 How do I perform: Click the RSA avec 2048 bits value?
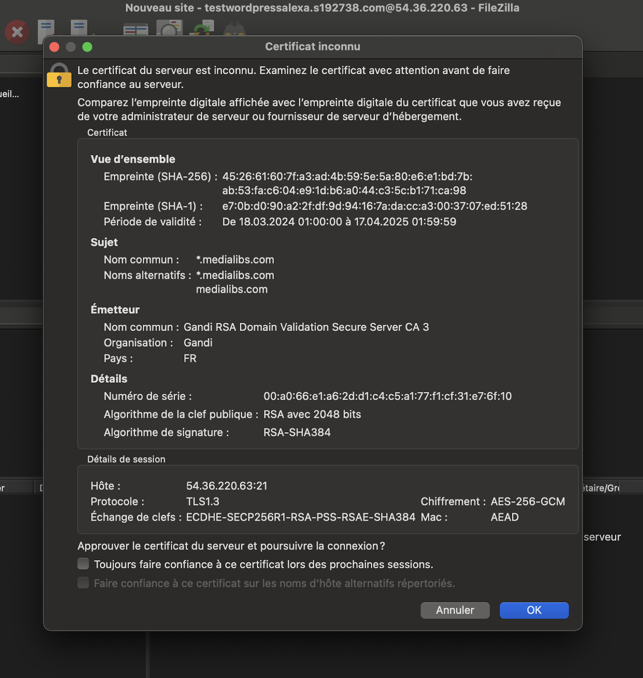312,414
